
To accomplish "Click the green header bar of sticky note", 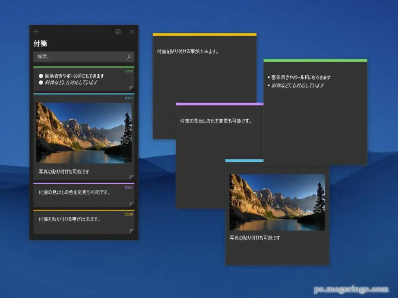I will pyautogui.click(x=315, y=60).
